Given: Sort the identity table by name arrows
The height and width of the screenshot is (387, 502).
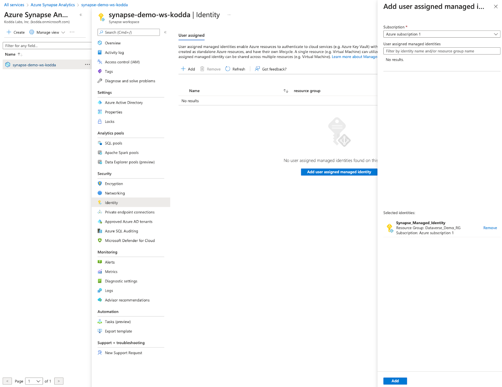Looking at the screenshot, I should [286, 91].
